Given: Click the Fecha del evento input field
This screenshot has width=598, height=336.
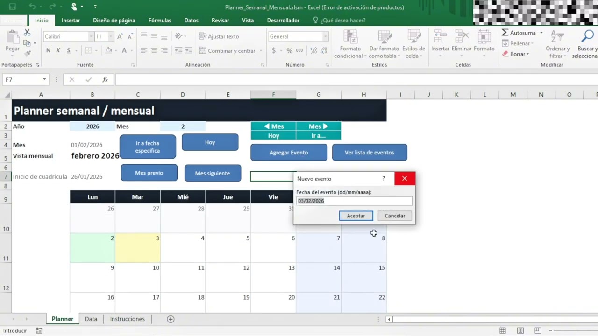Looking at the screenshot, I should (354, 201).
